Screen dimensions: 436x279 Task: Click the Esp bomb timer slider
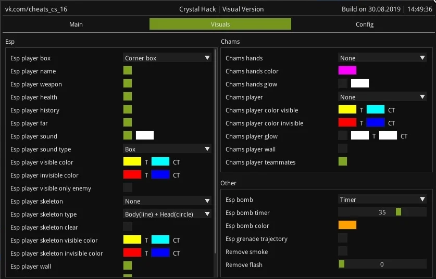[x=382, y=212]
